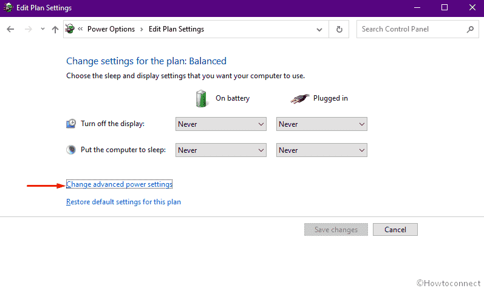484x291 pixels.
Task: Click the Edit Plan Settings title bar icon
Action: tap(8, 8)
